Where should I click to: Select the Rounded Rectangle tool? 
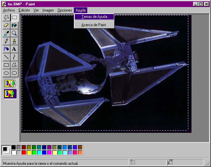click(14, 73)
